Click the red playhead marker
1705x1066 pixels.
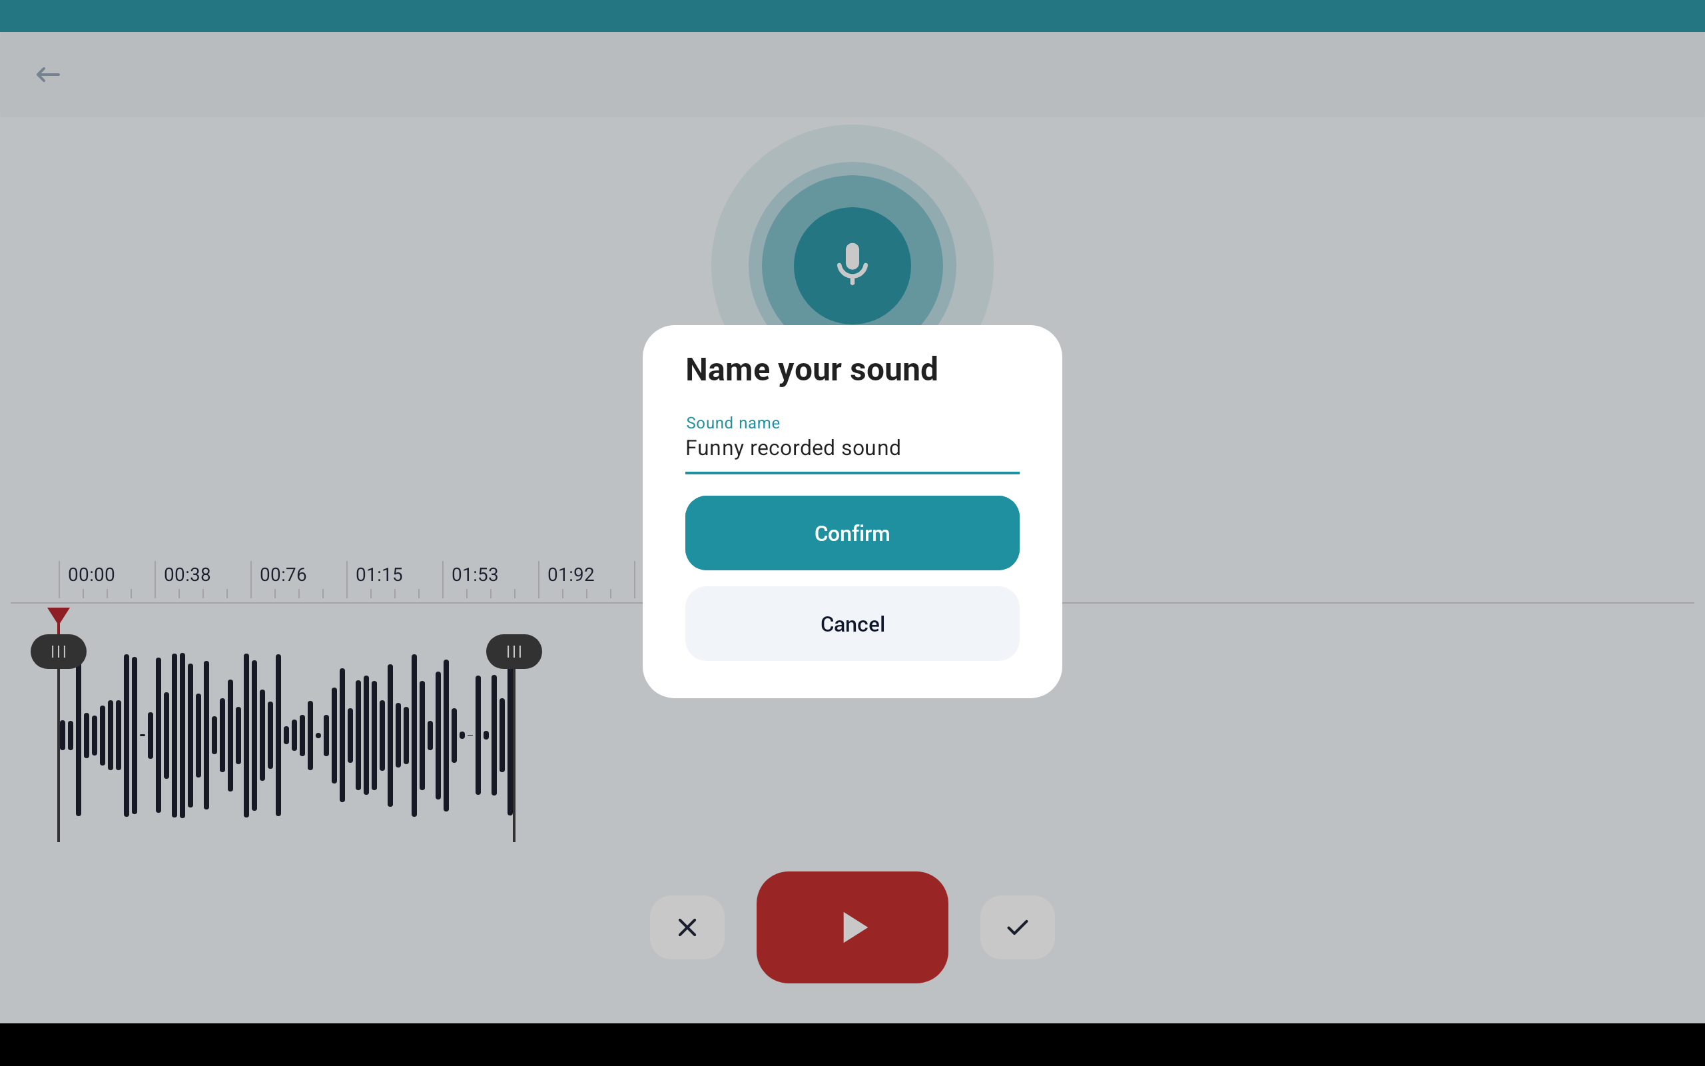(x=59, y=616)
